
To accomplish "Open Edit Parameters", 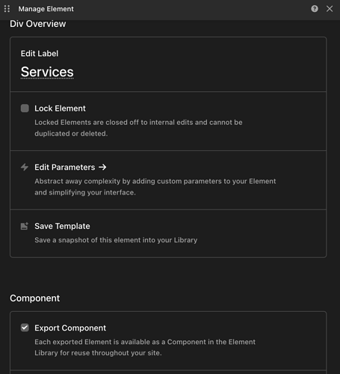I will [65, 168].
